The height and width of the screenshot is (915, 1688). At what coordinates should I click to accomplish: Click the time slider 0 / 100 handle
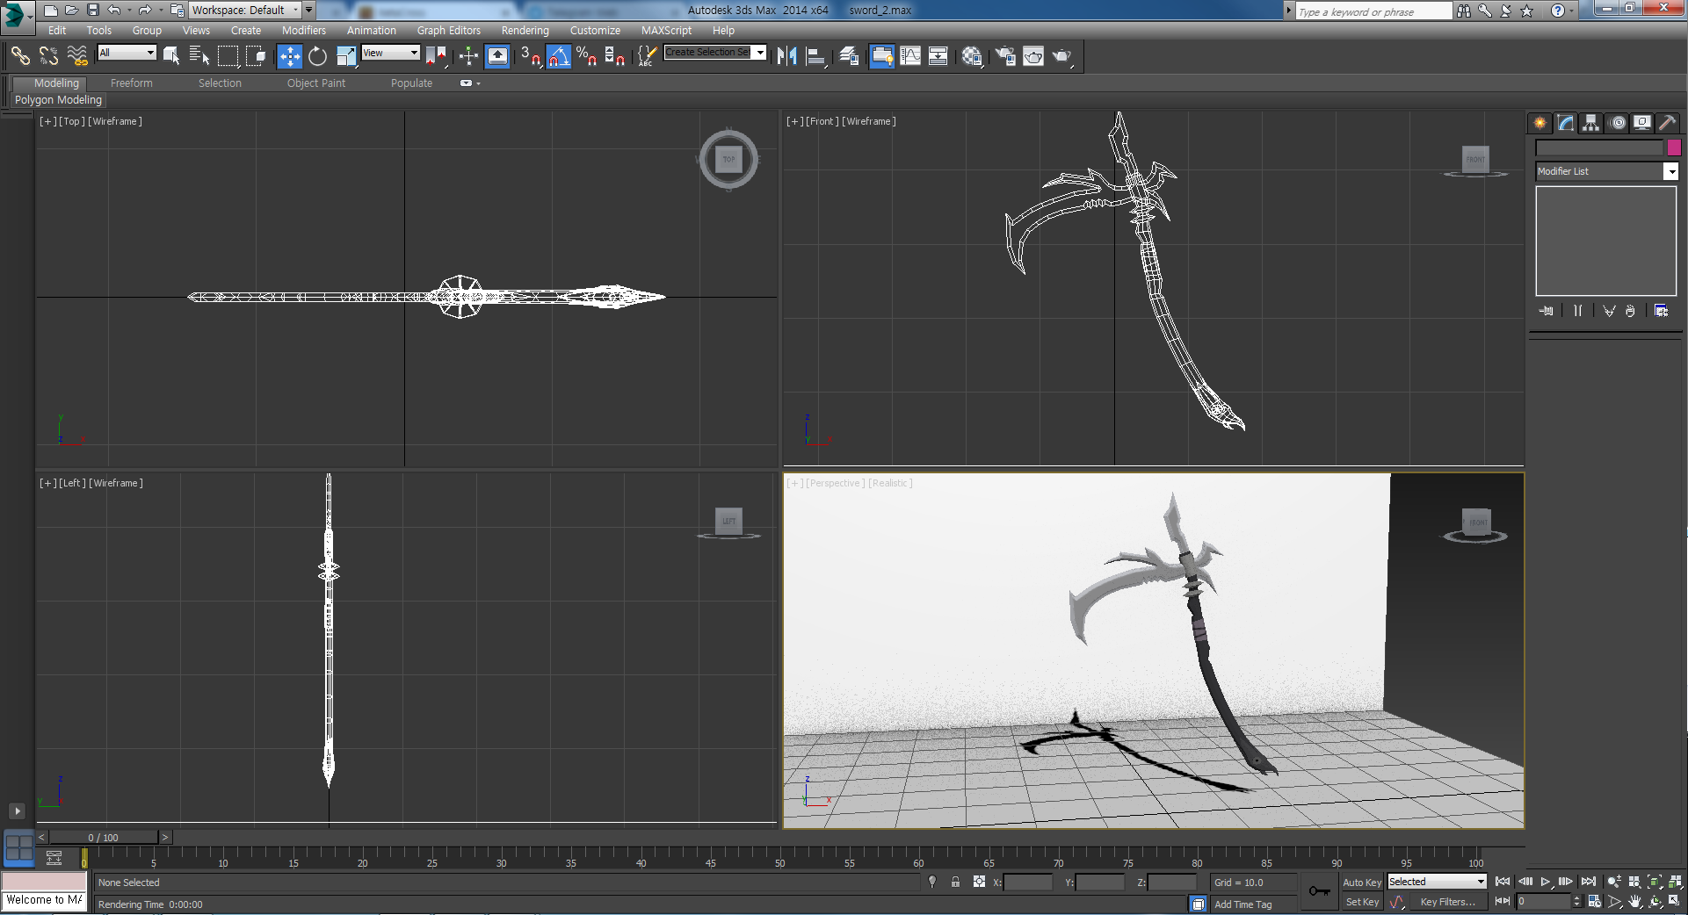pos(103,838)
